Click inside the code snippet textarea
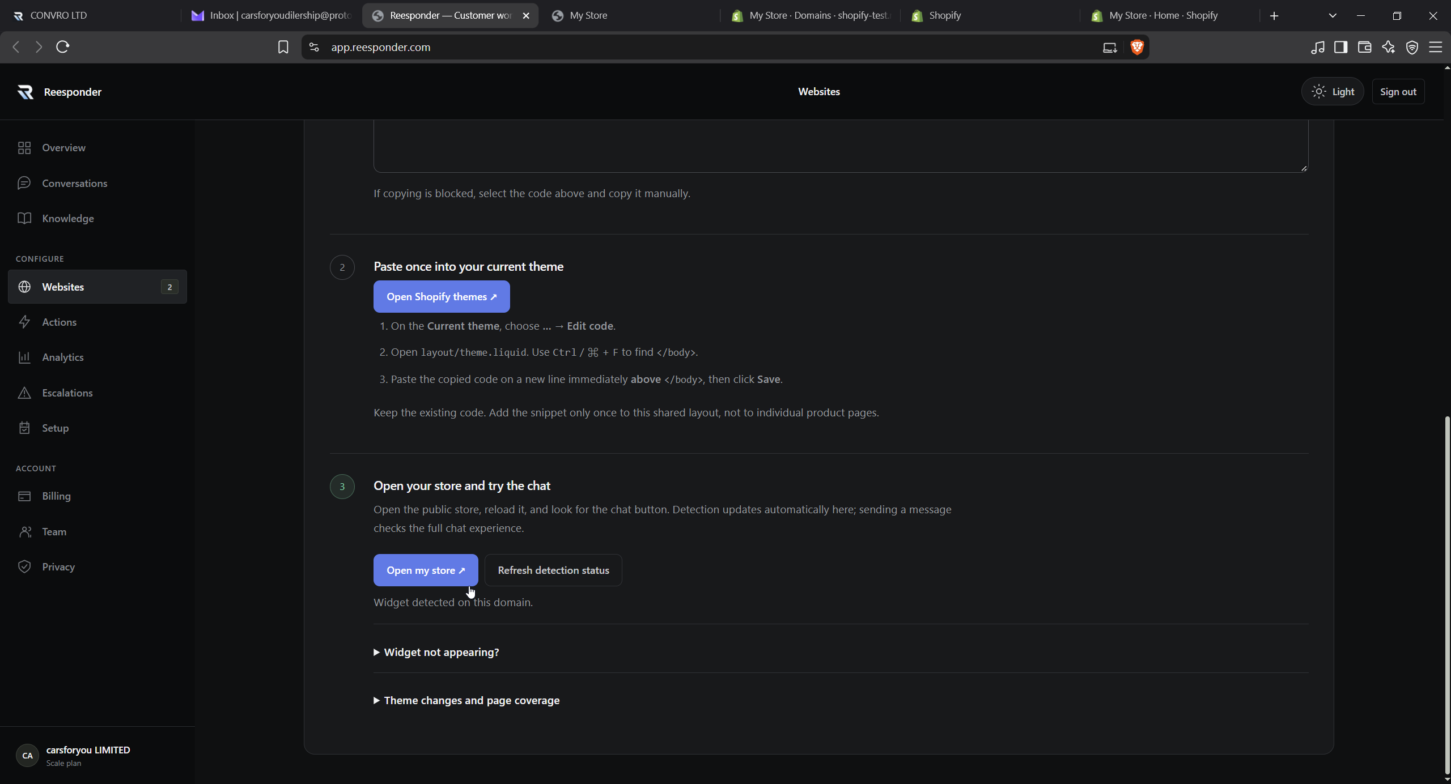 click(841, 147)
